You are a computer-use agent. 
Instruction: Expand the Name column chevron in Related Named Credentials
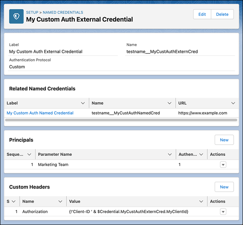coord(169,103)
